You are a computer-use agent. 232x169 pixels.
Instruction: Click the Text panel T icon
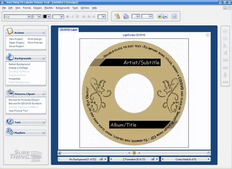click(10, 121)
